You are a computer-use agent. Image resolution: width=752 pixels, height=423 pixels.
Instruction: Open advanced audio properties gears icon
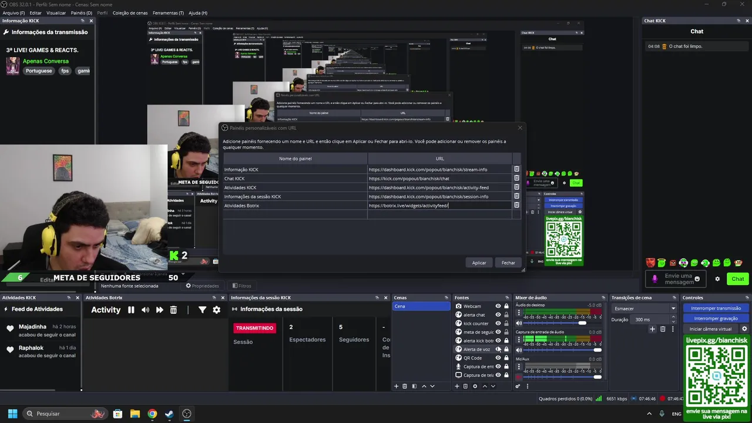coord(518,386)
